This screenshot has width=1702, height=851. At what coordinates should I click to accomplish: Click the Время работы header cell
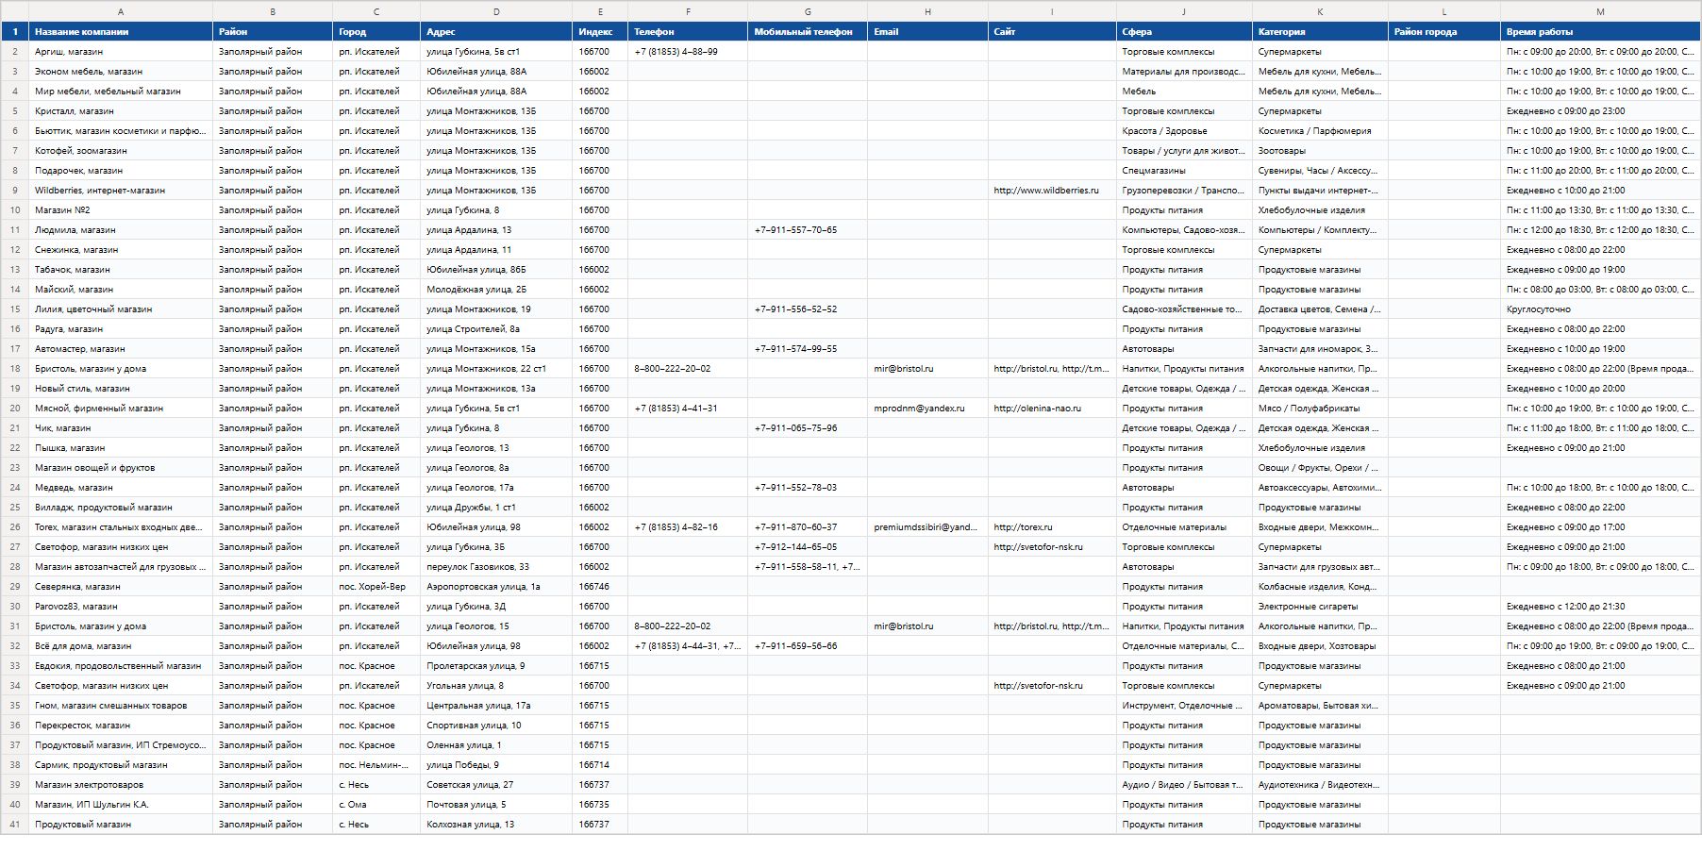[x=1600, y=32]
